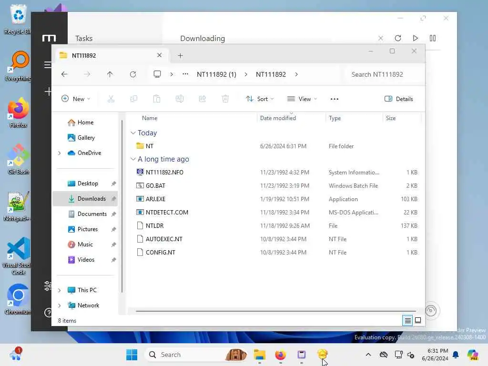
Task: Sort by Date modified column header
Action: pyautogui.click(x=278, y=118)
